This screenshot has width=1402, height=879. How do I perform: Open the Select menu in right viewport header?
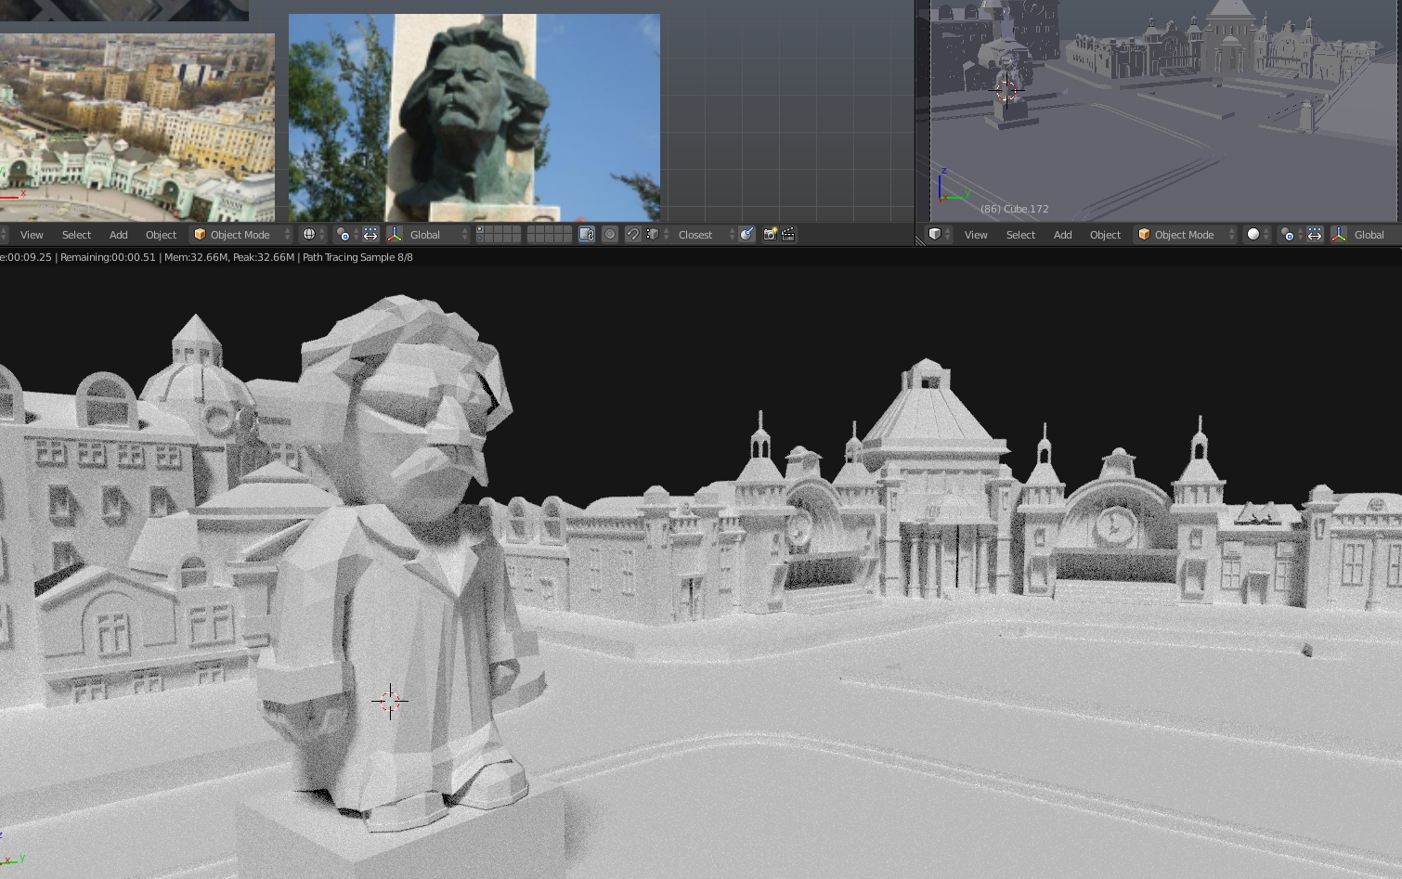click(1020, 235)
